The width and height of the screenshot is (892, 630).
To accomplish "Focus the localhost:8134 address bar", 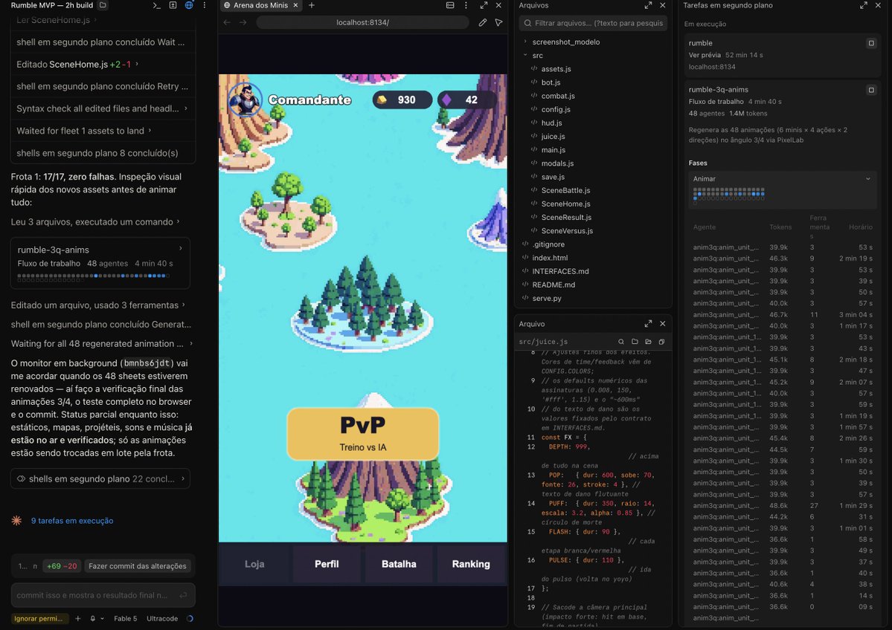I will click(362, 22).
